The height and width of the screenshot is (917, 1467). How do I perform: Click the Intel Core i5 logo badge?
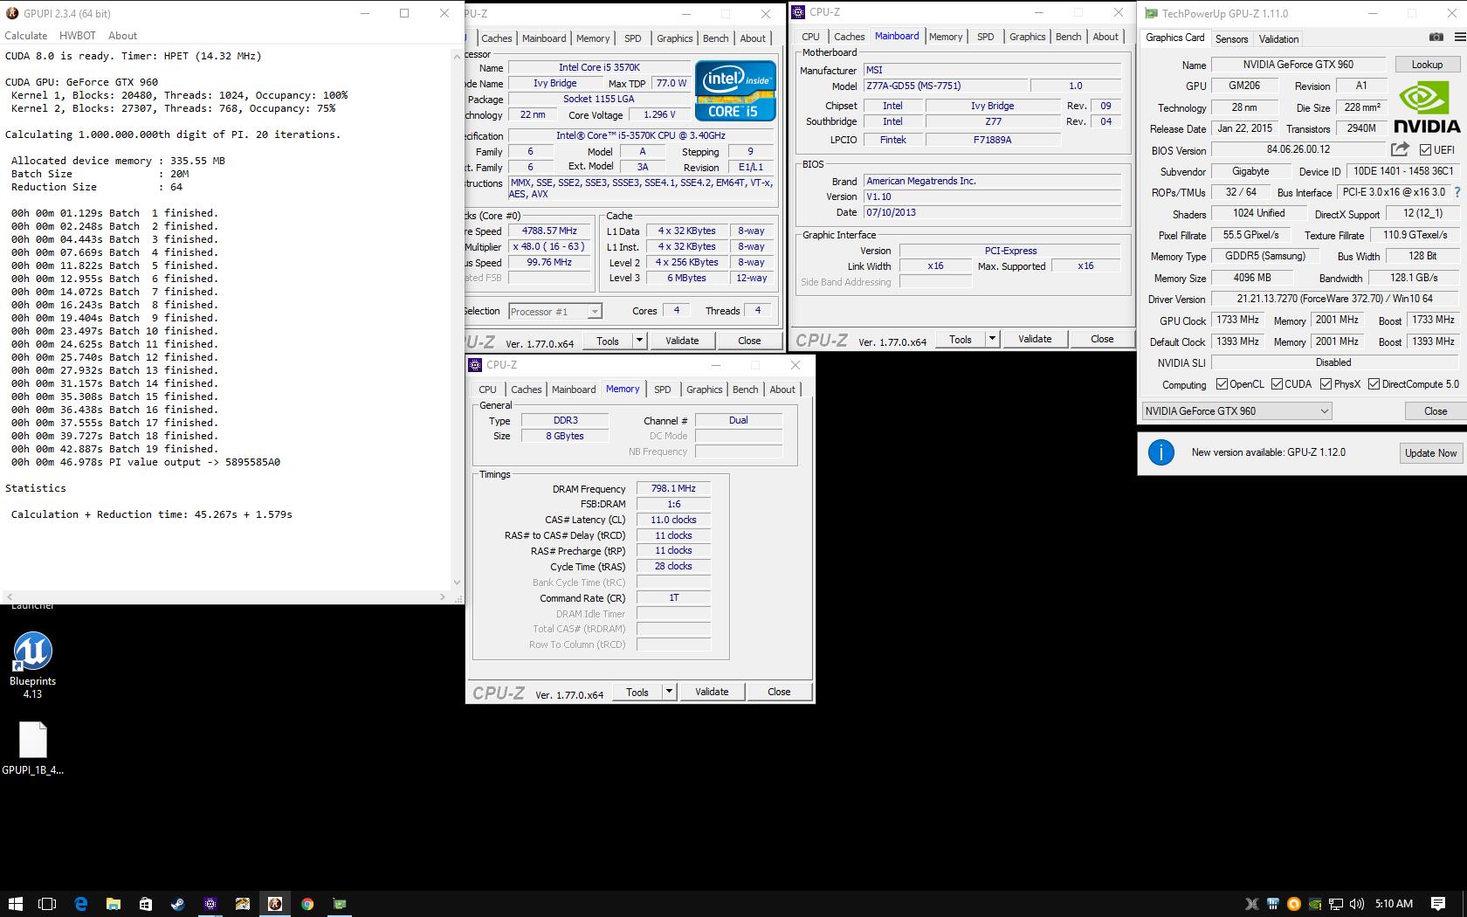[735, 90]
